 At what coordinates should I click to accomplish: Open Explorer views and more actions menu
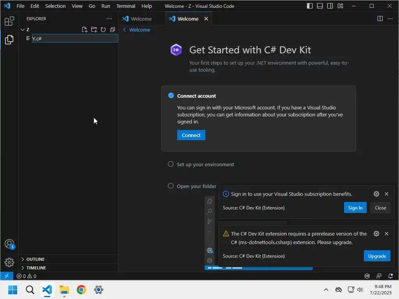click(x=109, y=19)
